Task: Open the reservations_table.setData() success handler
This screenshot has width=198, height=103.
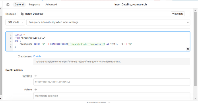Action: coord(112,82)
